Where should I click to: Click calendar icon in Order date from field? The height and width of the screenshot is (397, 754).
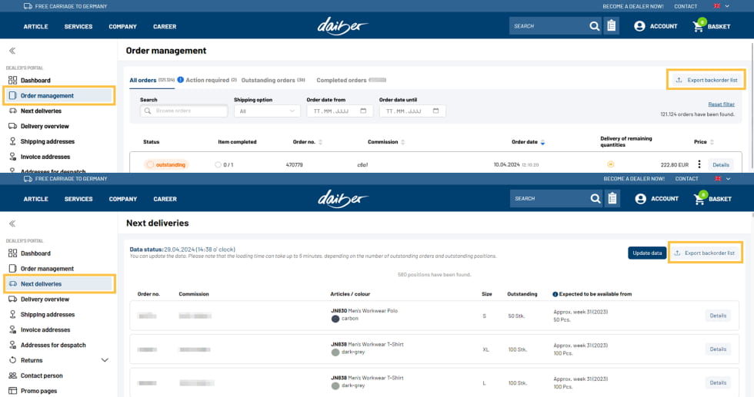click(363, 111)
